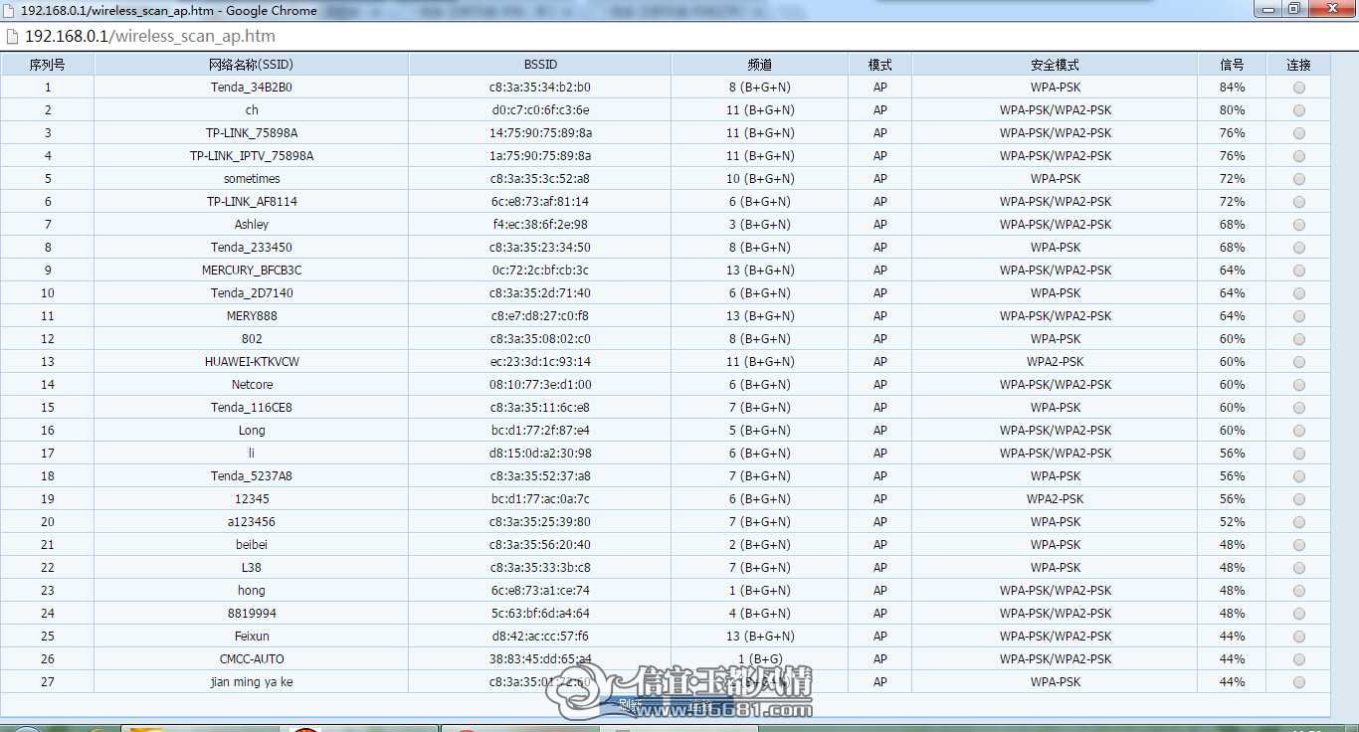
Task: Click the SSID text Feixun
Action: (x=252, y=637)
